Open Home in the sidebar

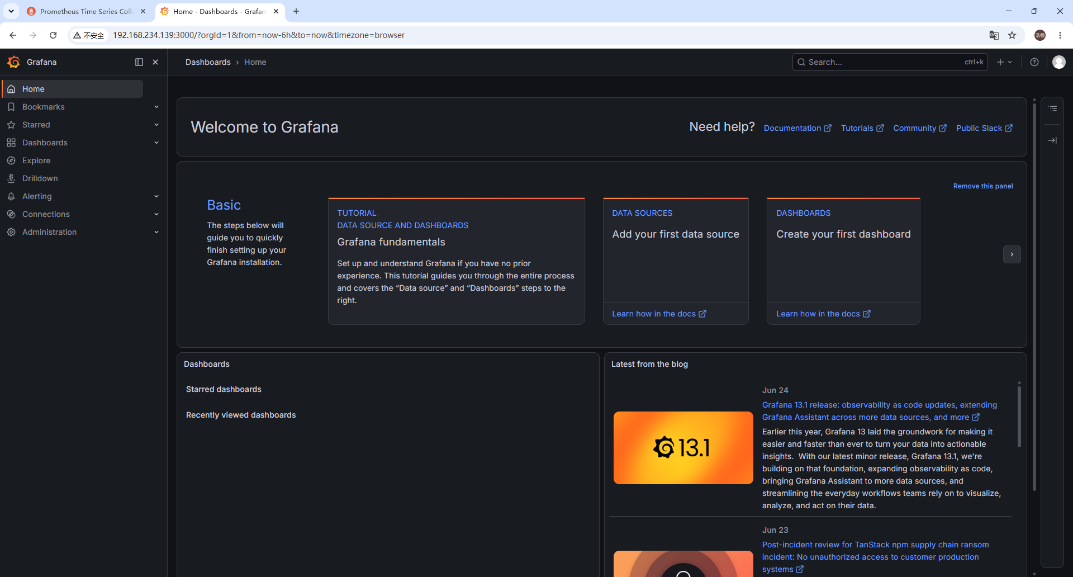(x=73, y=89)
